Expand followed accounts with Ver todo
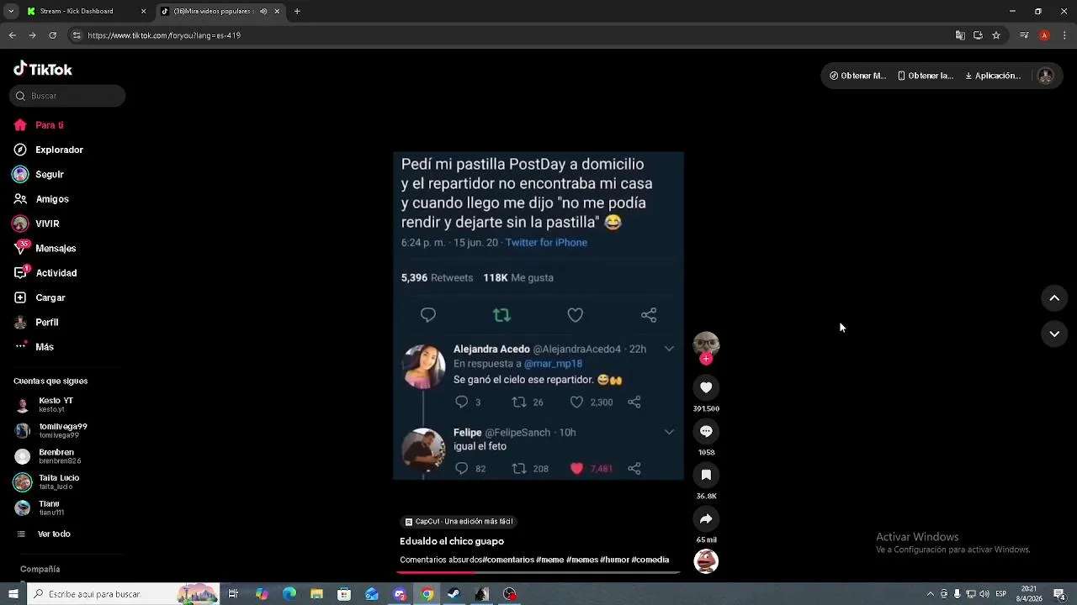 coord(44,534)
